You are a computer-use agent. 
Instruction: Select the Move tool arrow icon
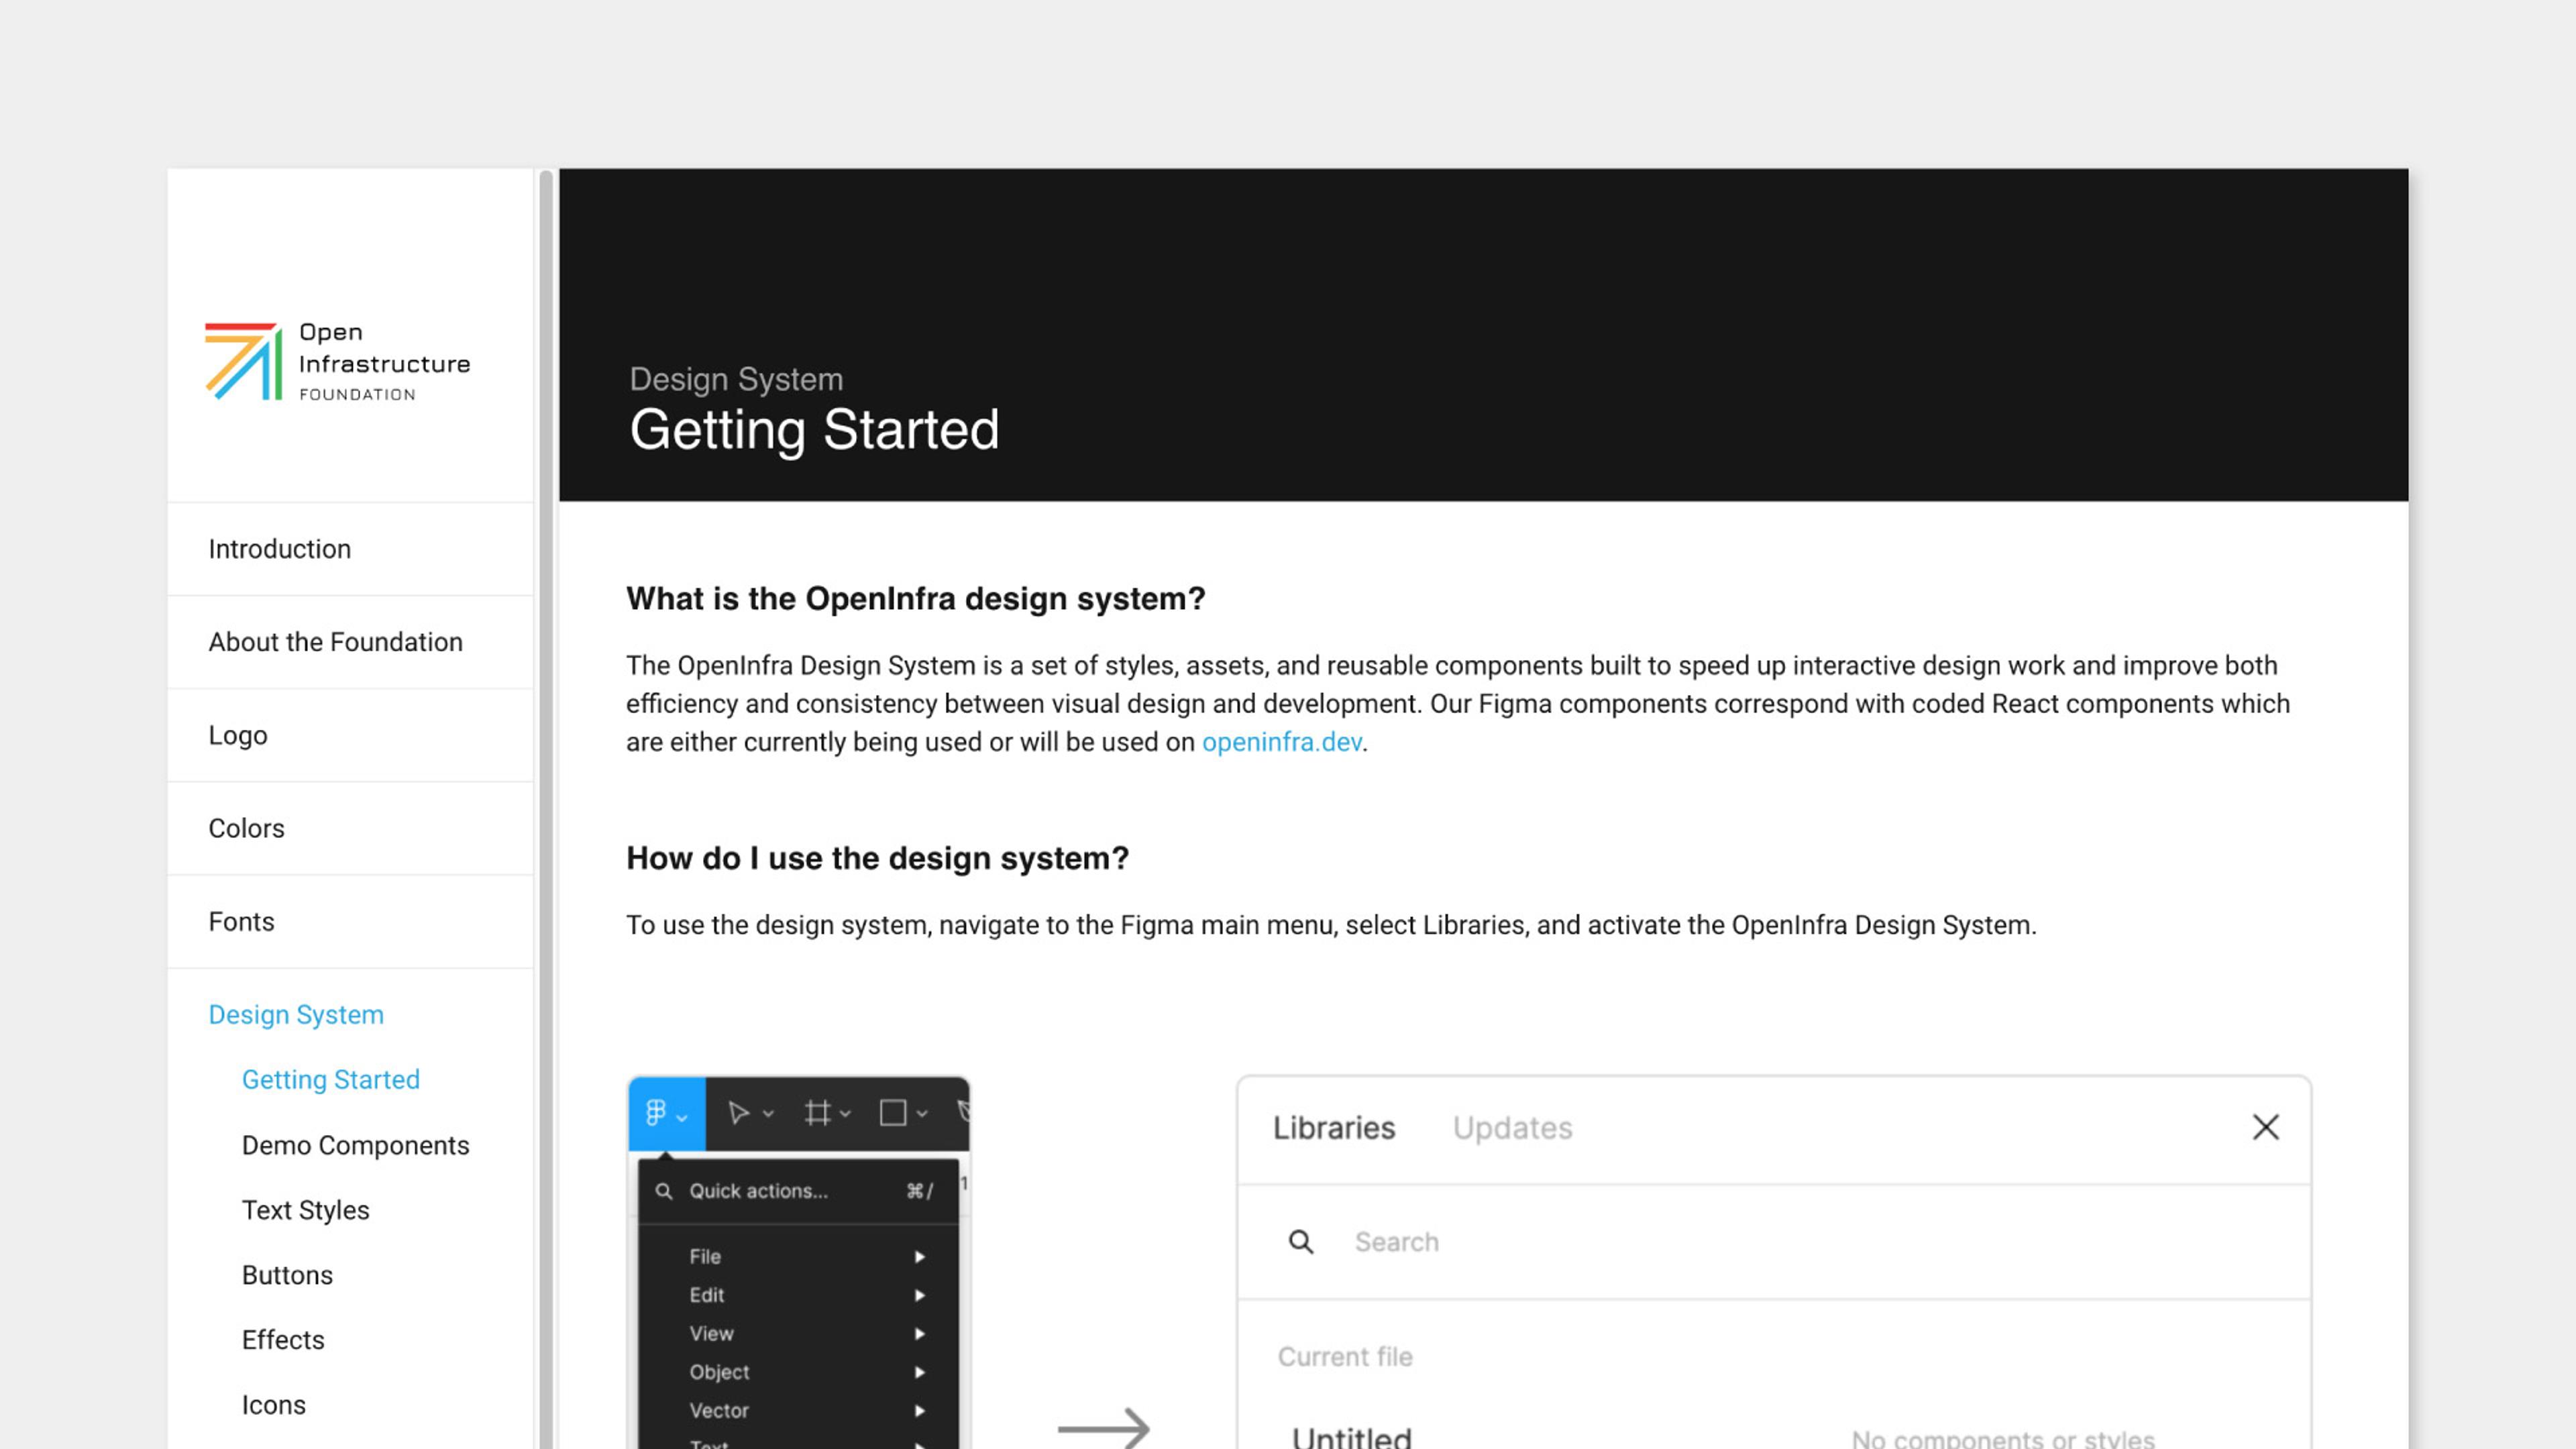pos(739,1113)
